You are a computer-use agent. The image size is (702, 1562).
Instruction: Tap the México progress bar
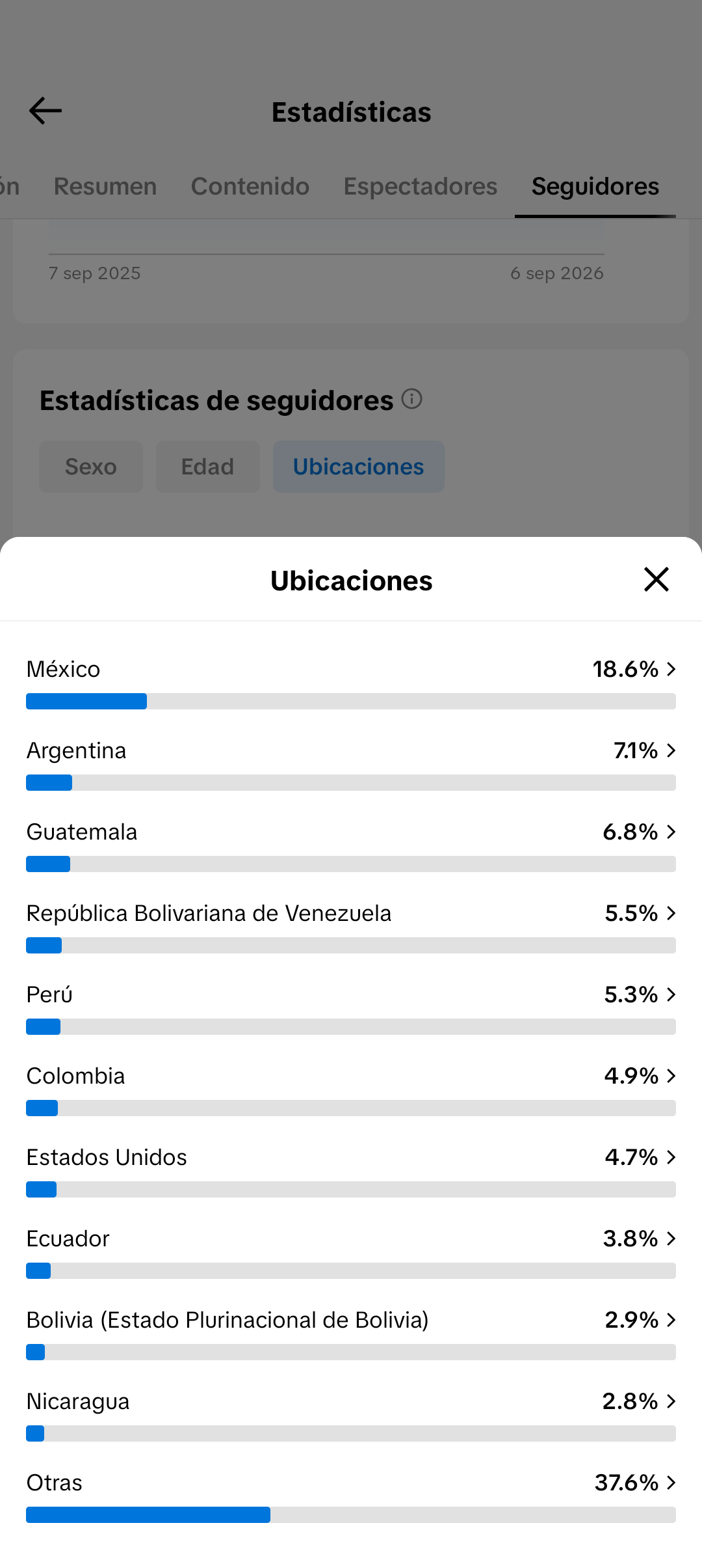[351, 701]
